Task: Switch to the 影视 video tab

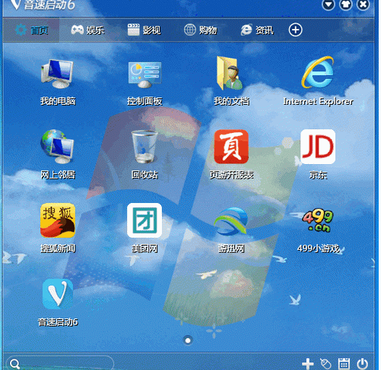Action: tap(144, 30)
